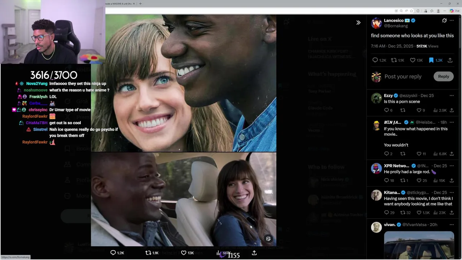Select chat message from noahsmoove
The image size is (462, 260).
click(x=79, y=90)
